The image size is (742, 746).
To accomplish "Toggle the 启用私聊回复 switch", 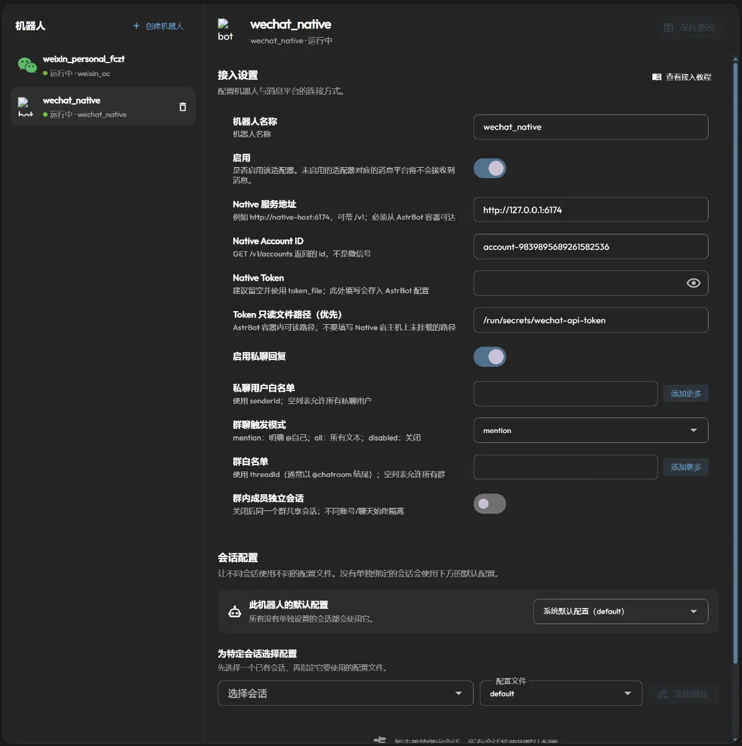I will tap(490, 357).
